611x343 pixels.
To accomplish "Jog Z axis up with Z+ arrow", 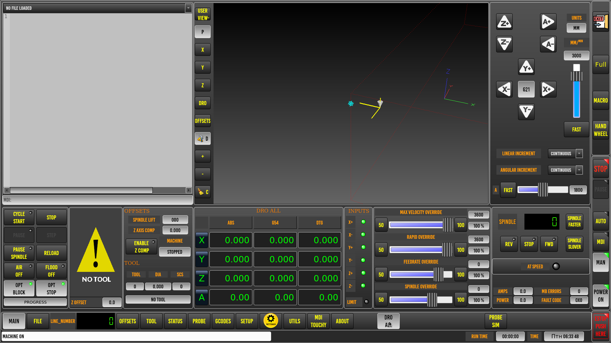I will coord(504,22).
